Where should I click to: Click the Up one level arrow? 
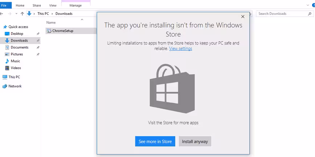point(22,14)
